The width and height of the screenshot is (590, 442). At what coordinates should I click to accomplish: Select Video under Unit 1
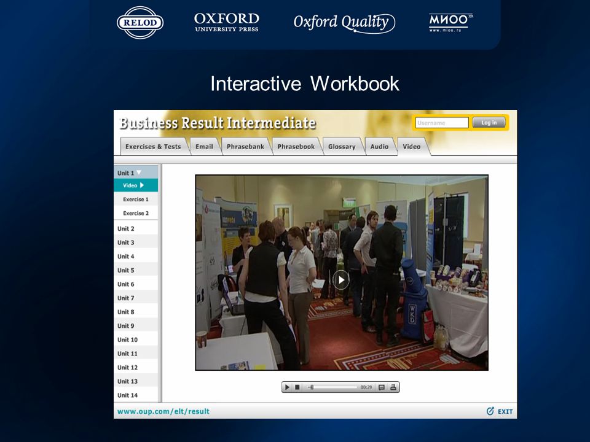[x=136, y=185]
